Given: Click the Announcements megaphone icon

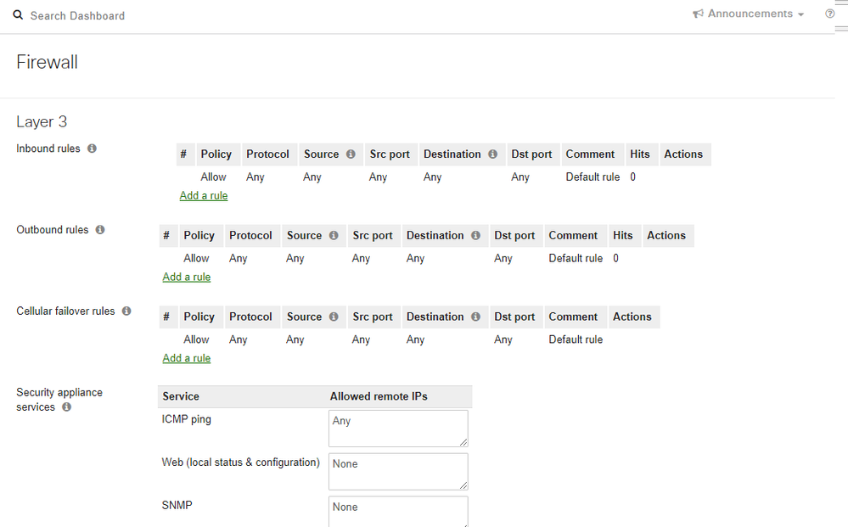Looking at the screenshot, I should [x=699, y=14].
